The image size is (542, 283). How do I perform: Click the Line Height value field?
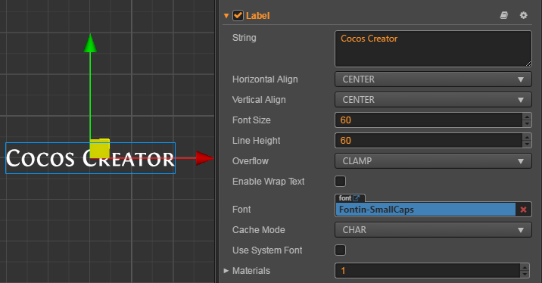(x=428, y=141)
